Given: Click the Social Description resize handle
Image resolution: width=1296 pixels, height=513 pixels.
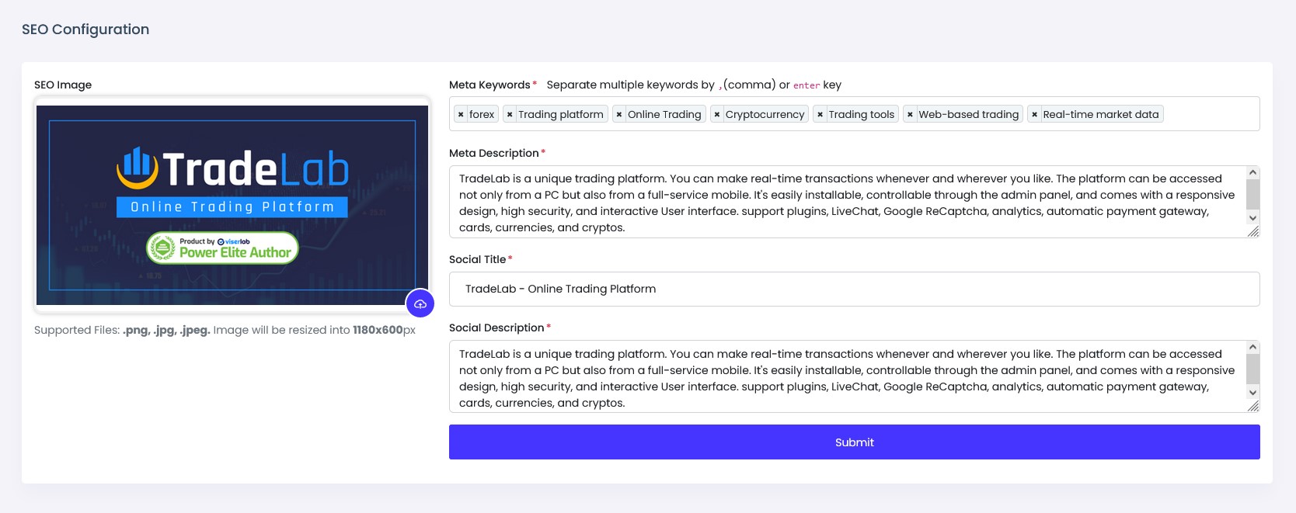Looking at the screenshot, I should [1253, 407].
